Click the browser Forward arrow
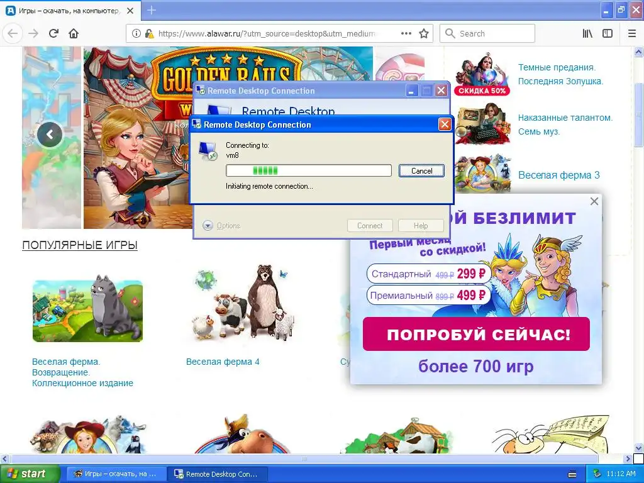Image resolution: width=644 pixels, height=483 pixels. tap(33, 33)
